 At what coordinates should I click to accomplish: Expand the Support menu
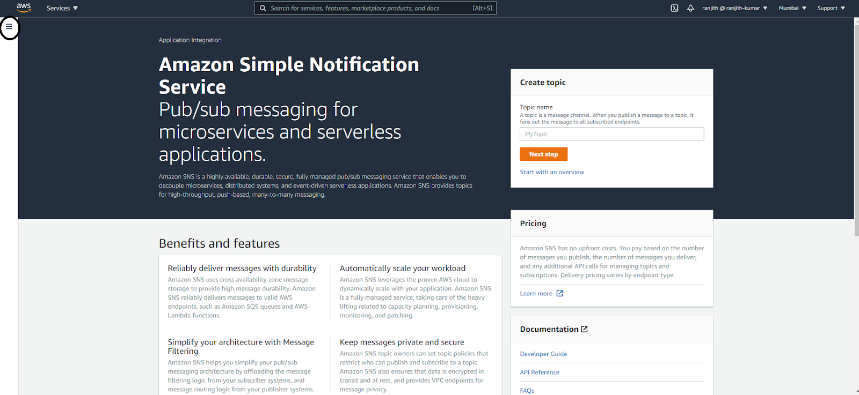point(831,8)
